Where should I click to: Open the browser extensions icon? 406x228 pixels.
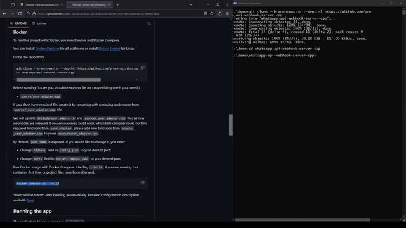point(220,13)
